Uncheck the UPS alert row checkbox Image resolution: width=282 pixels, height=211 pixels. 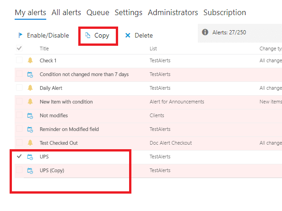[x=19, y=157]
